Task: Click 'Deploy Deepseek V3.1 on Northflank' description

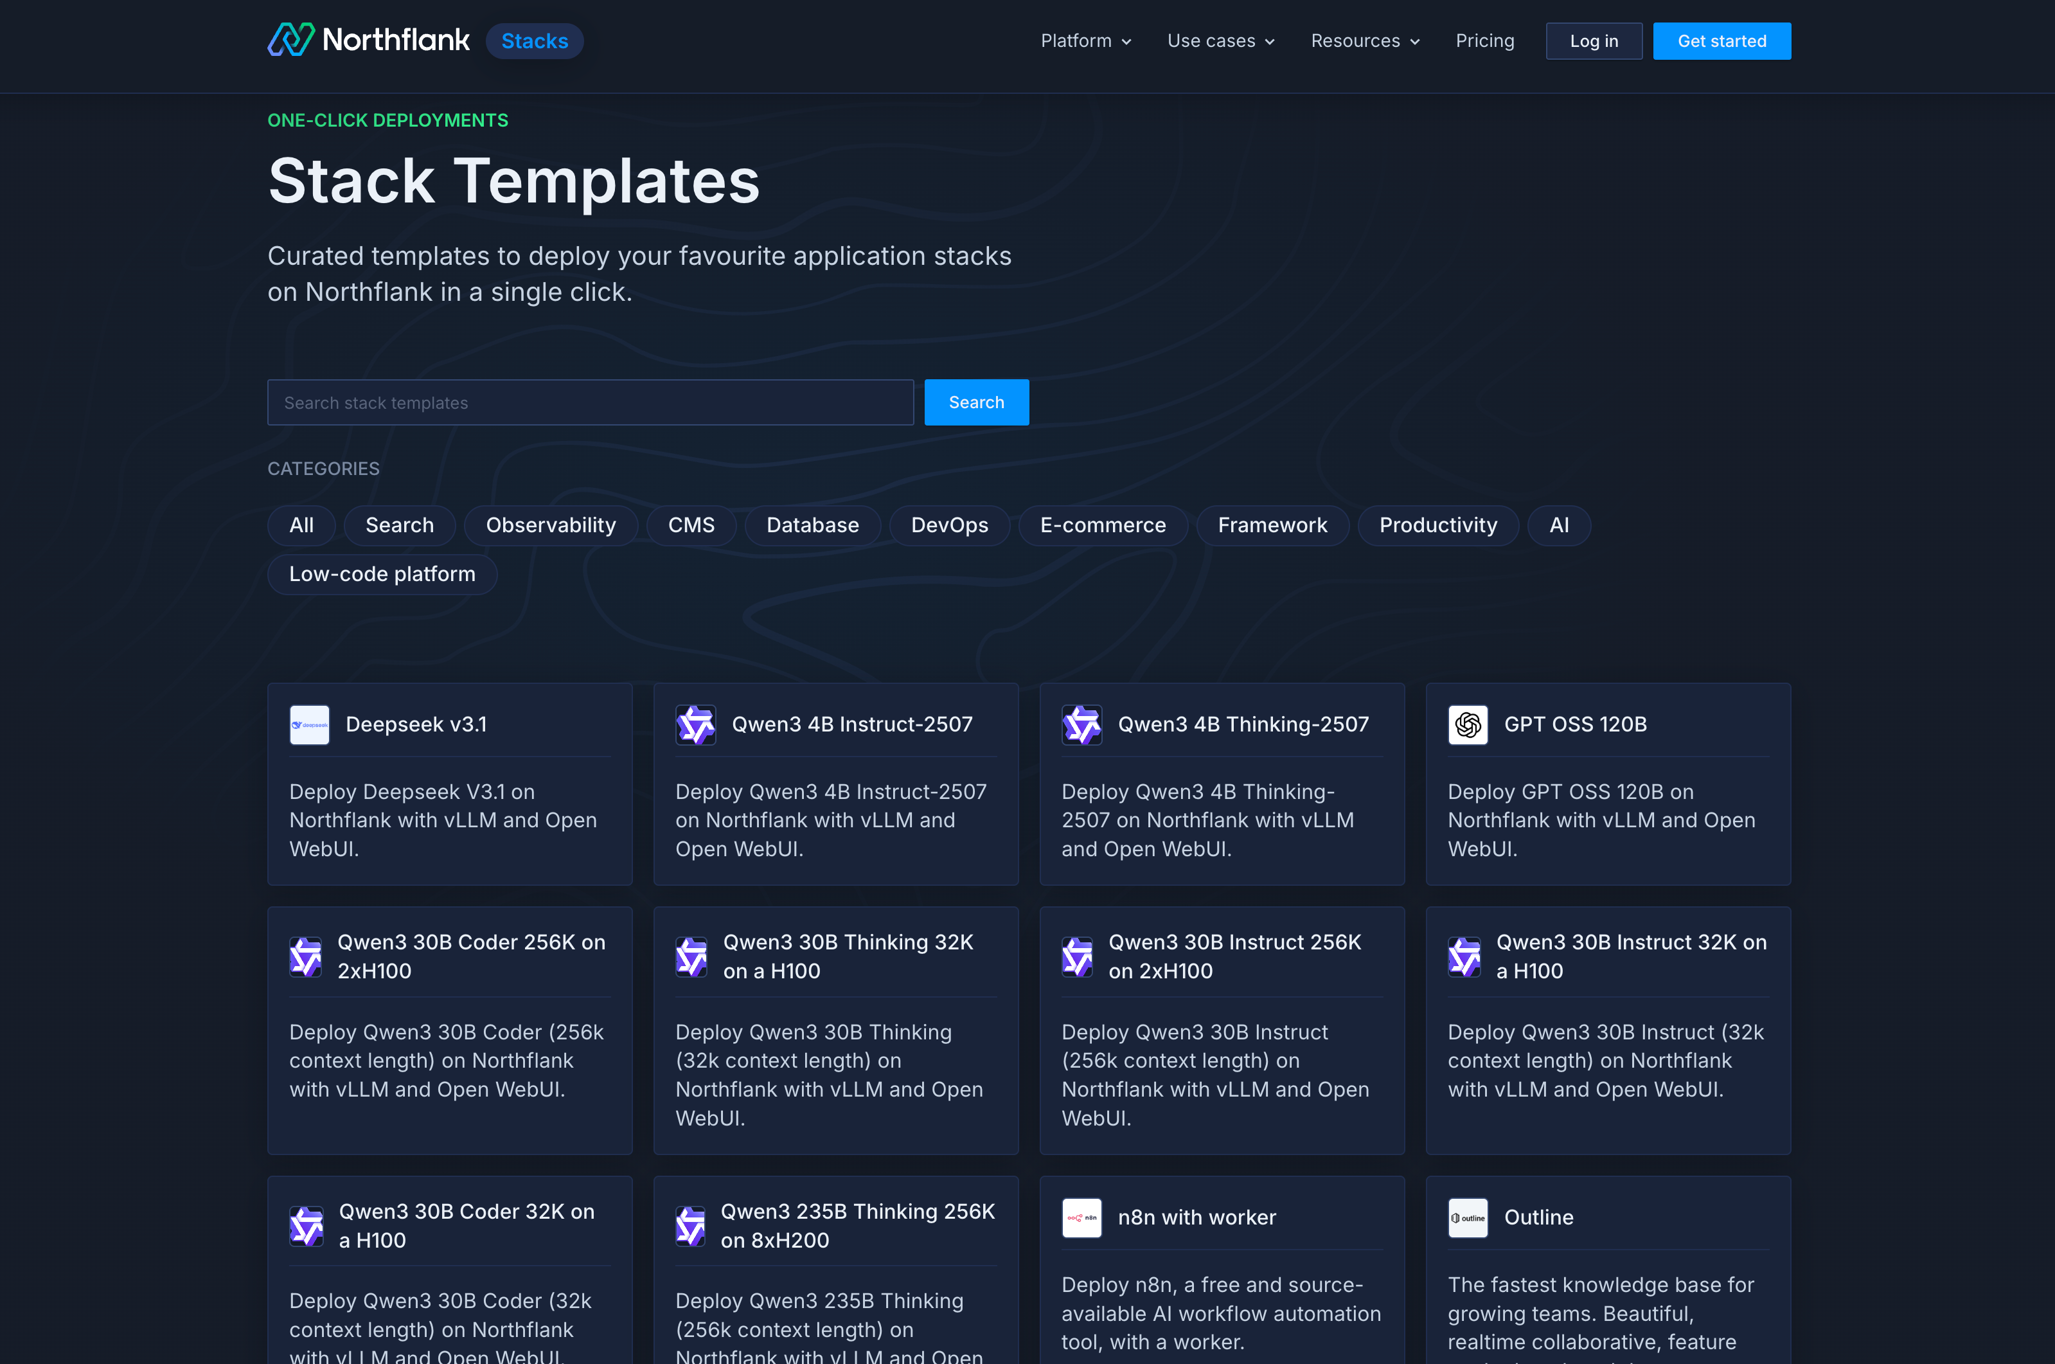Action: click(x=443, y=820)
